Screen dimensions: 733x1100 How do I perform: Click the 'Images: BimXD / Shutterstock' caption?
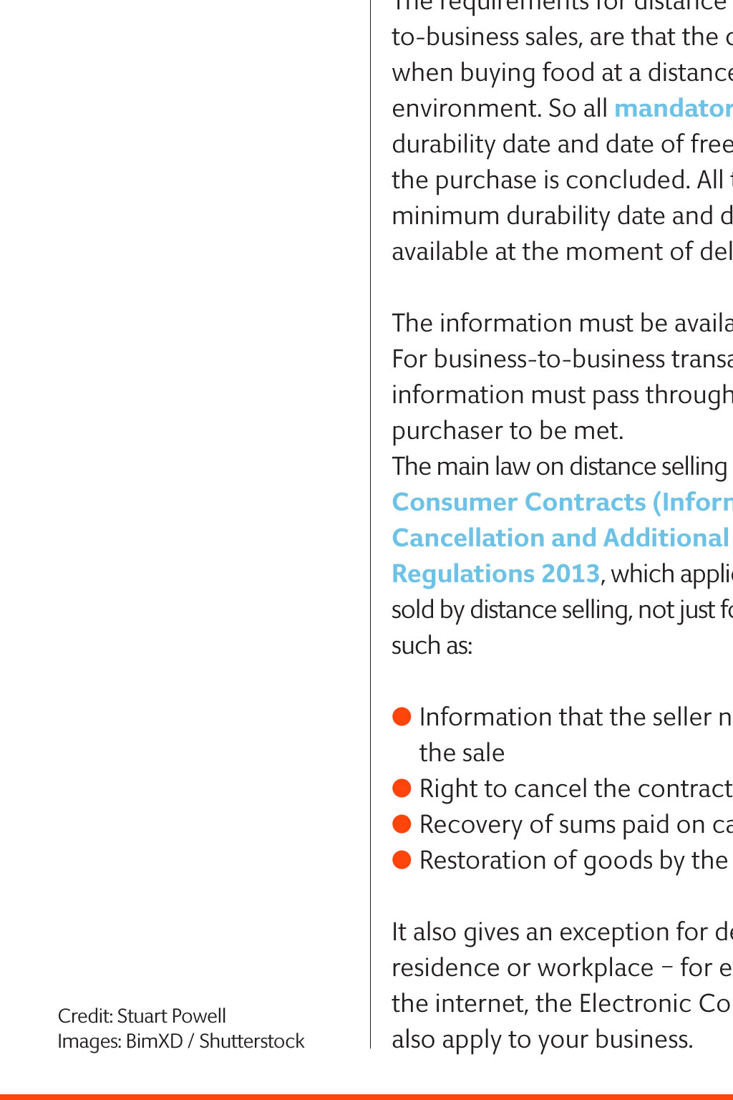tap(181, 1041)
